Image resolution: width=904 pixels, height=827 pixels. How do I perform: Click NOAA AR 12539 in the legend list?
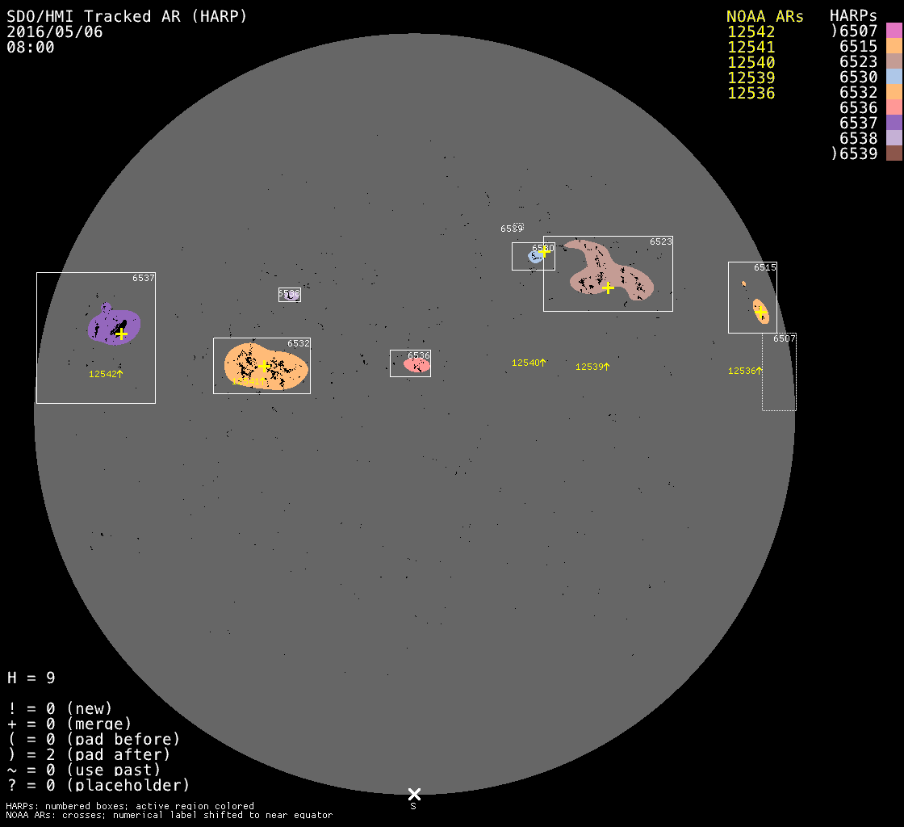point(751,78)
